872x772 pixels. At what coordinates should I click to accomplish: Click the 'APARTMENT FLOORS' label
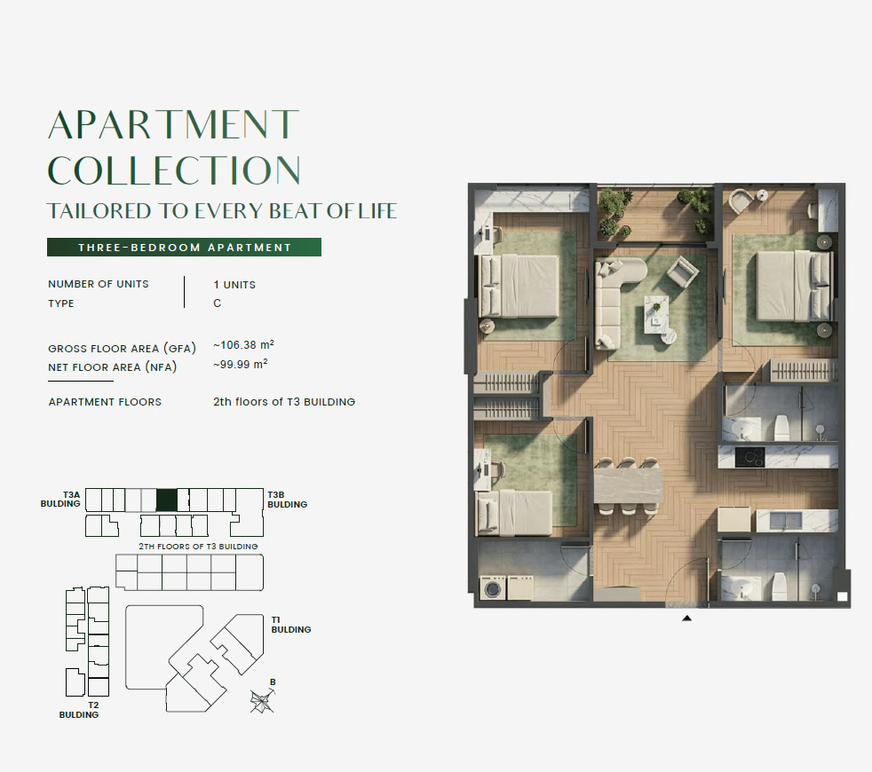(105, 402)
